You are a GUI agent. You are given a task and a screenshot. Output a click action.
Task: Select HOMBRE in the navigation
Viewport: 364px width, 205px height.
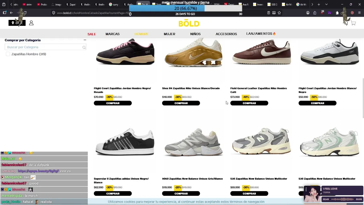[142, 34]
